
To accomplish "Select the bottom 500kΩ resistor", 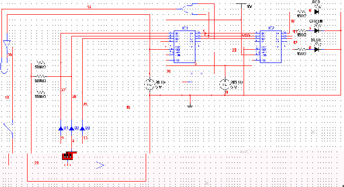I will pos(41,92).
